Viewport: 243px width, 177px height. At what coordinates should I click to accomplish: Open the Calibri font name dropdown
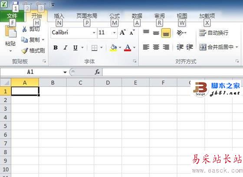coord(94,33)
